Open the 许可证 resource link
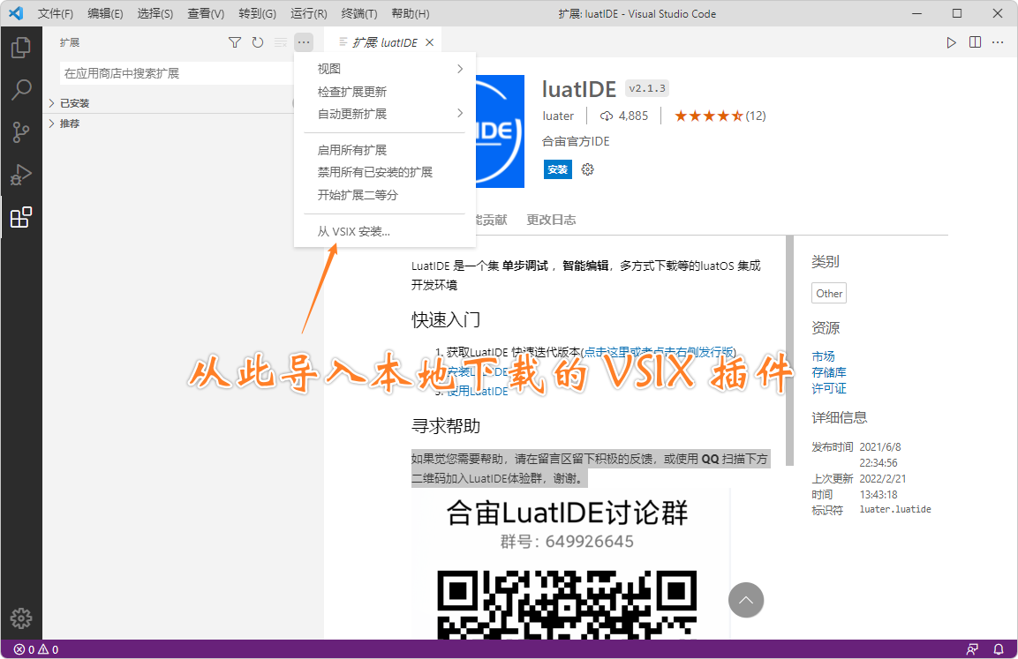Viewport: 1018px width, 659px height. click(x=829, y=388)
